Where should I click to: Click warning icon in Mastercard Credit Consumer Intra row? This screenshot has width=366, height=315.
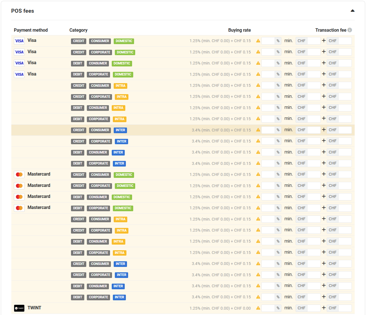[258, 219]
